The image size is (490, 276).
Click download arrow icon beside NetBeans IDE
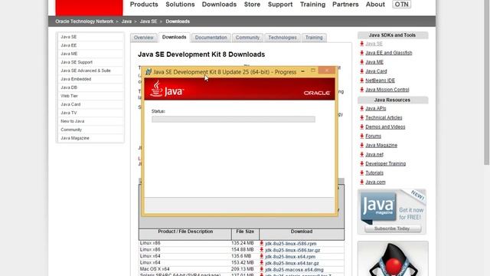click(x=361, y=80)
